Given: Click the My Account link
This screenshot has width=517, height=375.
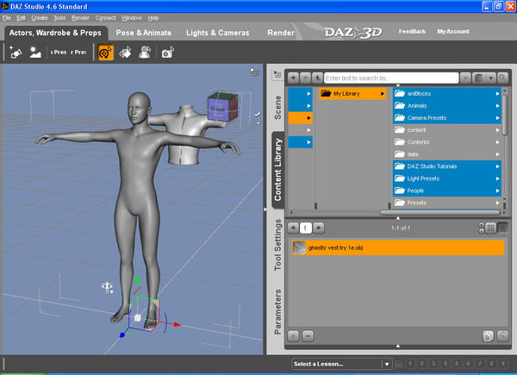Looking at the screenshot, I should 453,31.
